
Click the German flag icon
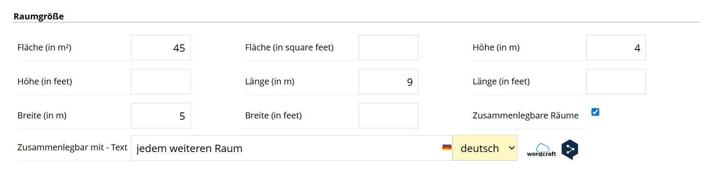[447, 148]
